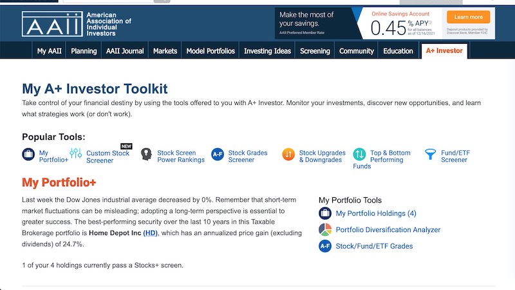Click the Stock/Fund/ETF Grades A-F icon
The image size is (515, 290).
[325, 246]
